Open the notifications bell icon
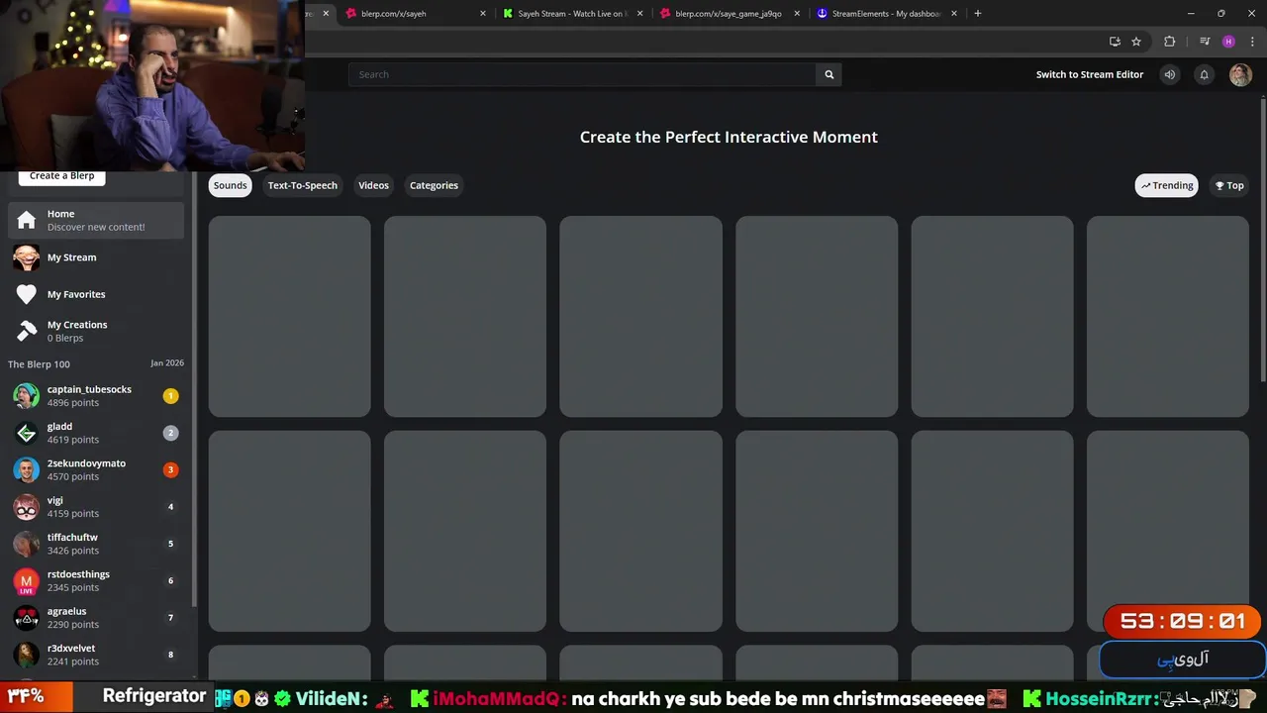Image resolution: width=1267 pixels, height=713 pixels. (1204, 74)
